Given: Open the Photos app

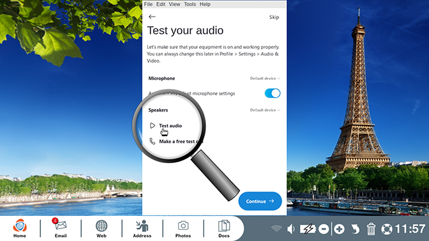Looking at the screenshot, I should [x=183, y=228].
